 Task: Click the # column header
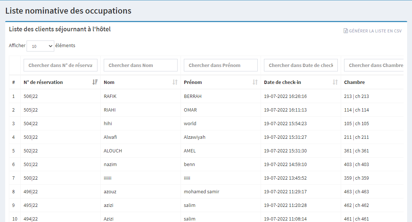[14, 82]
